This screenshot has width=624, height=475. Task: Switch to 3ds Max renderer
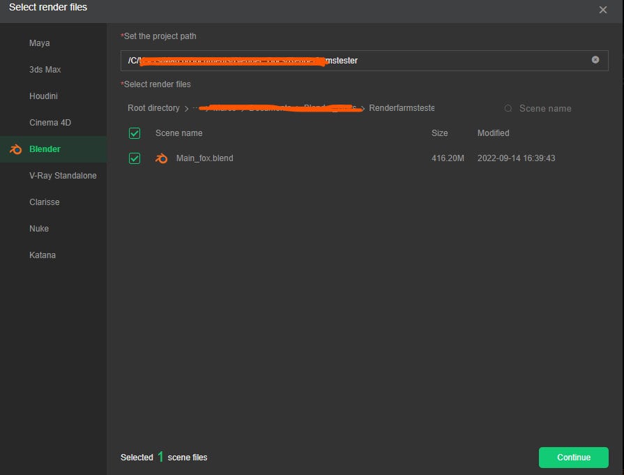[44, 69]
